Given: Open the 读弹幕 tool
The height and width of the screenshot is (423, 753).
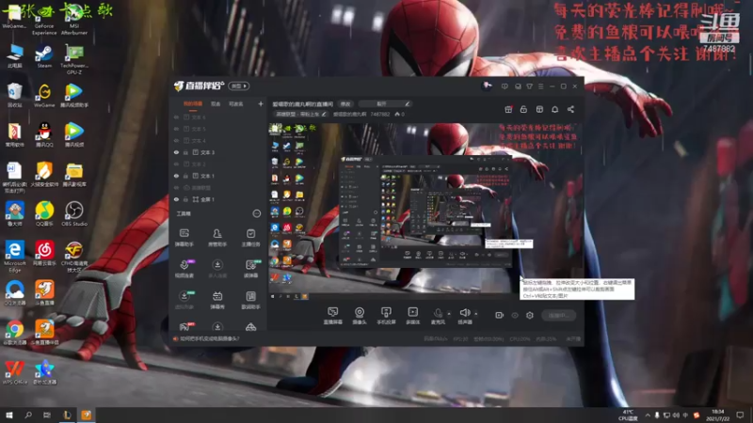Looking at the screenshot, I should point(250,269).
